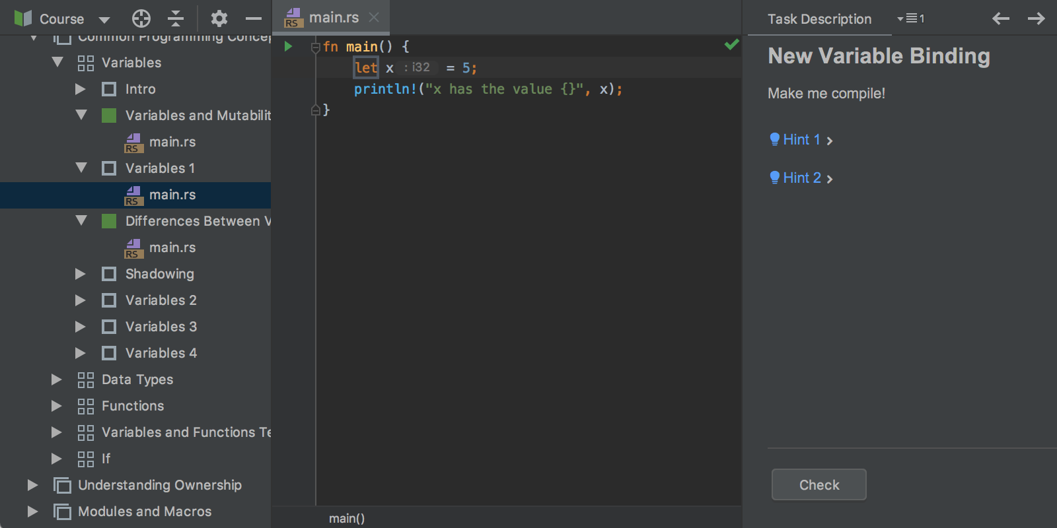The height and width of the screenshot is (528, 1057).
Task: Expand the Variables 2 task
Action: [x=81, y=300]
